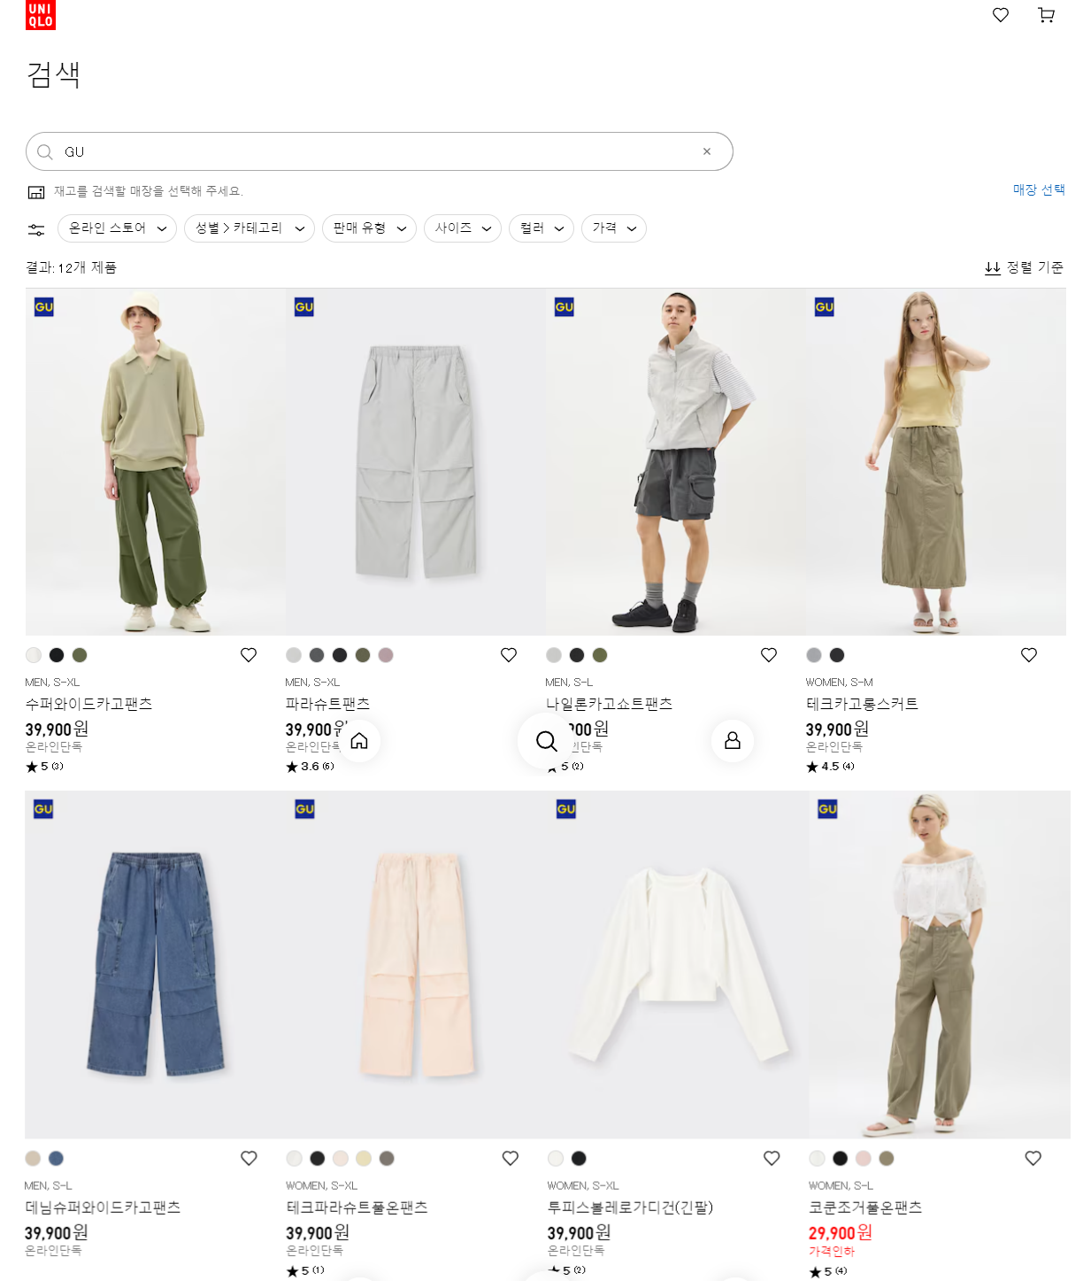This screenshot has height=1281, width=1083.
Task: Select pink swatch for 파라슈트팬츠
Action: [386, 655]
